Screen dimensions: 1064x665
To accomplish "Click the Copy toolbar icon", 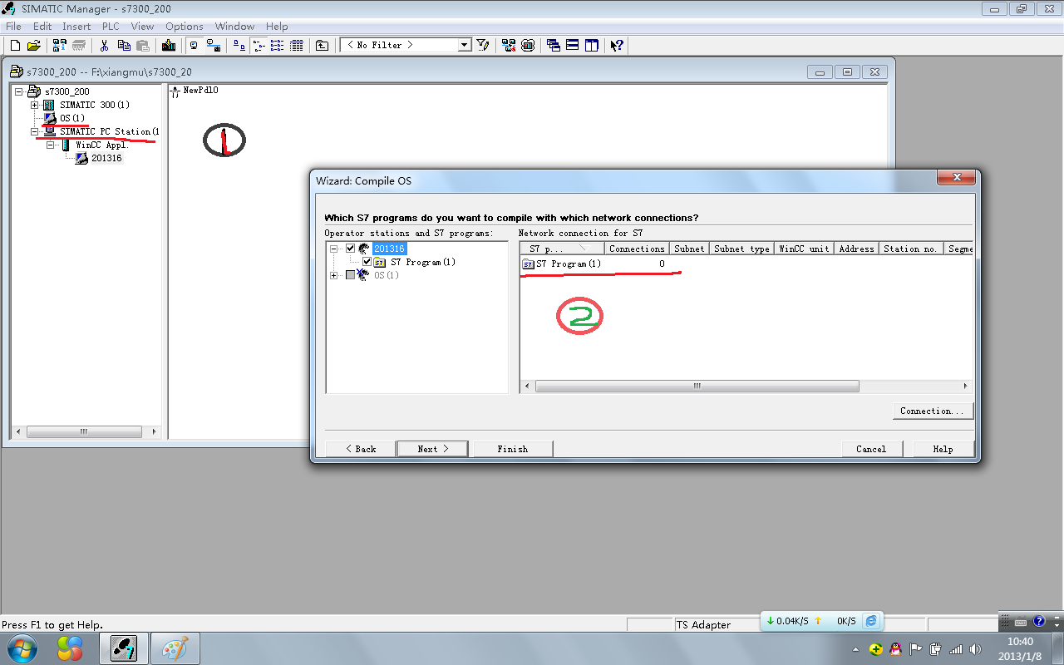I will tap(124, 45).
